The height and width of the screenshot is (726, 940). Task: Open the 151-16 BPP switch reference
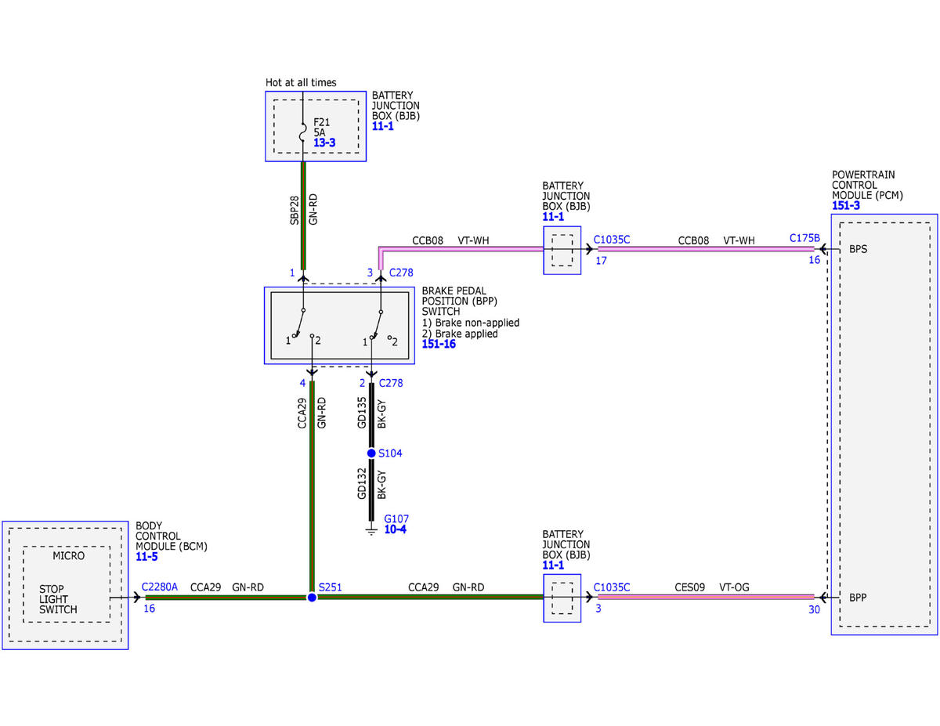(439, 344)
